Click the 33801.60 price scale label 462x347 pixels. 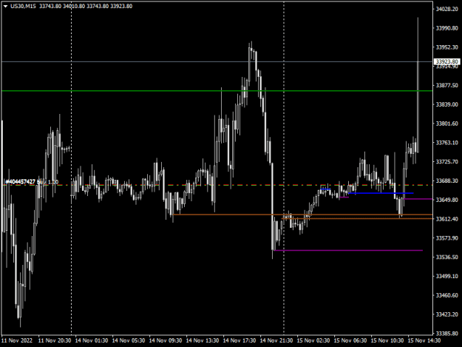pyautogui.click(x=447, y=124)
